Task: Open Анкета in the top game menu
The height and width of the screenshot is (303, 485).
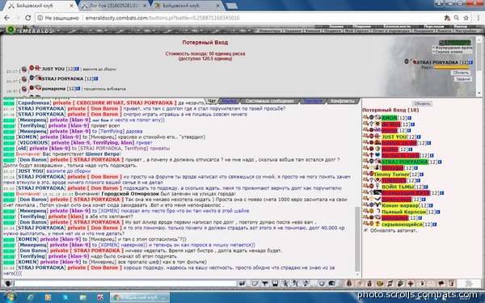Action: [444, 31]
